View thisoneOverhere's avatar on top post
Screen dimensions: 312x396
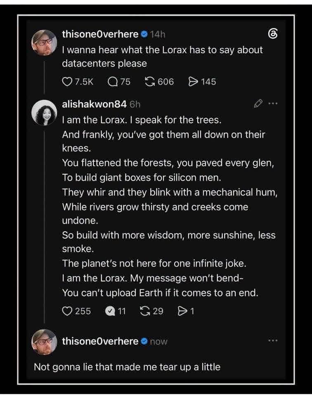point(44,42)
